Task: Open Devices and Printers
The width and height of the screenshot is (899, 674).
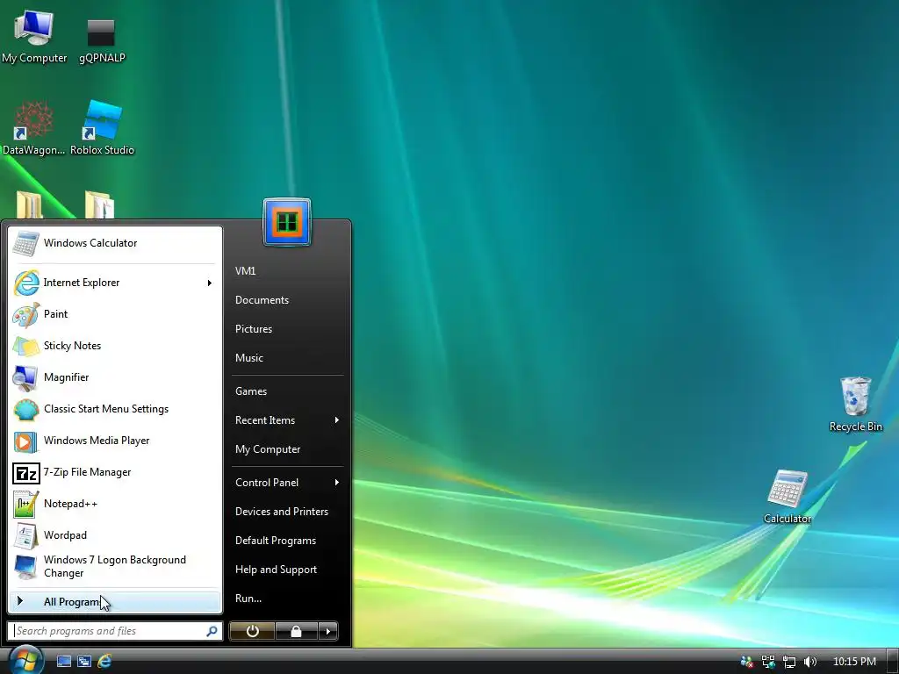Action: pos(288,512)
